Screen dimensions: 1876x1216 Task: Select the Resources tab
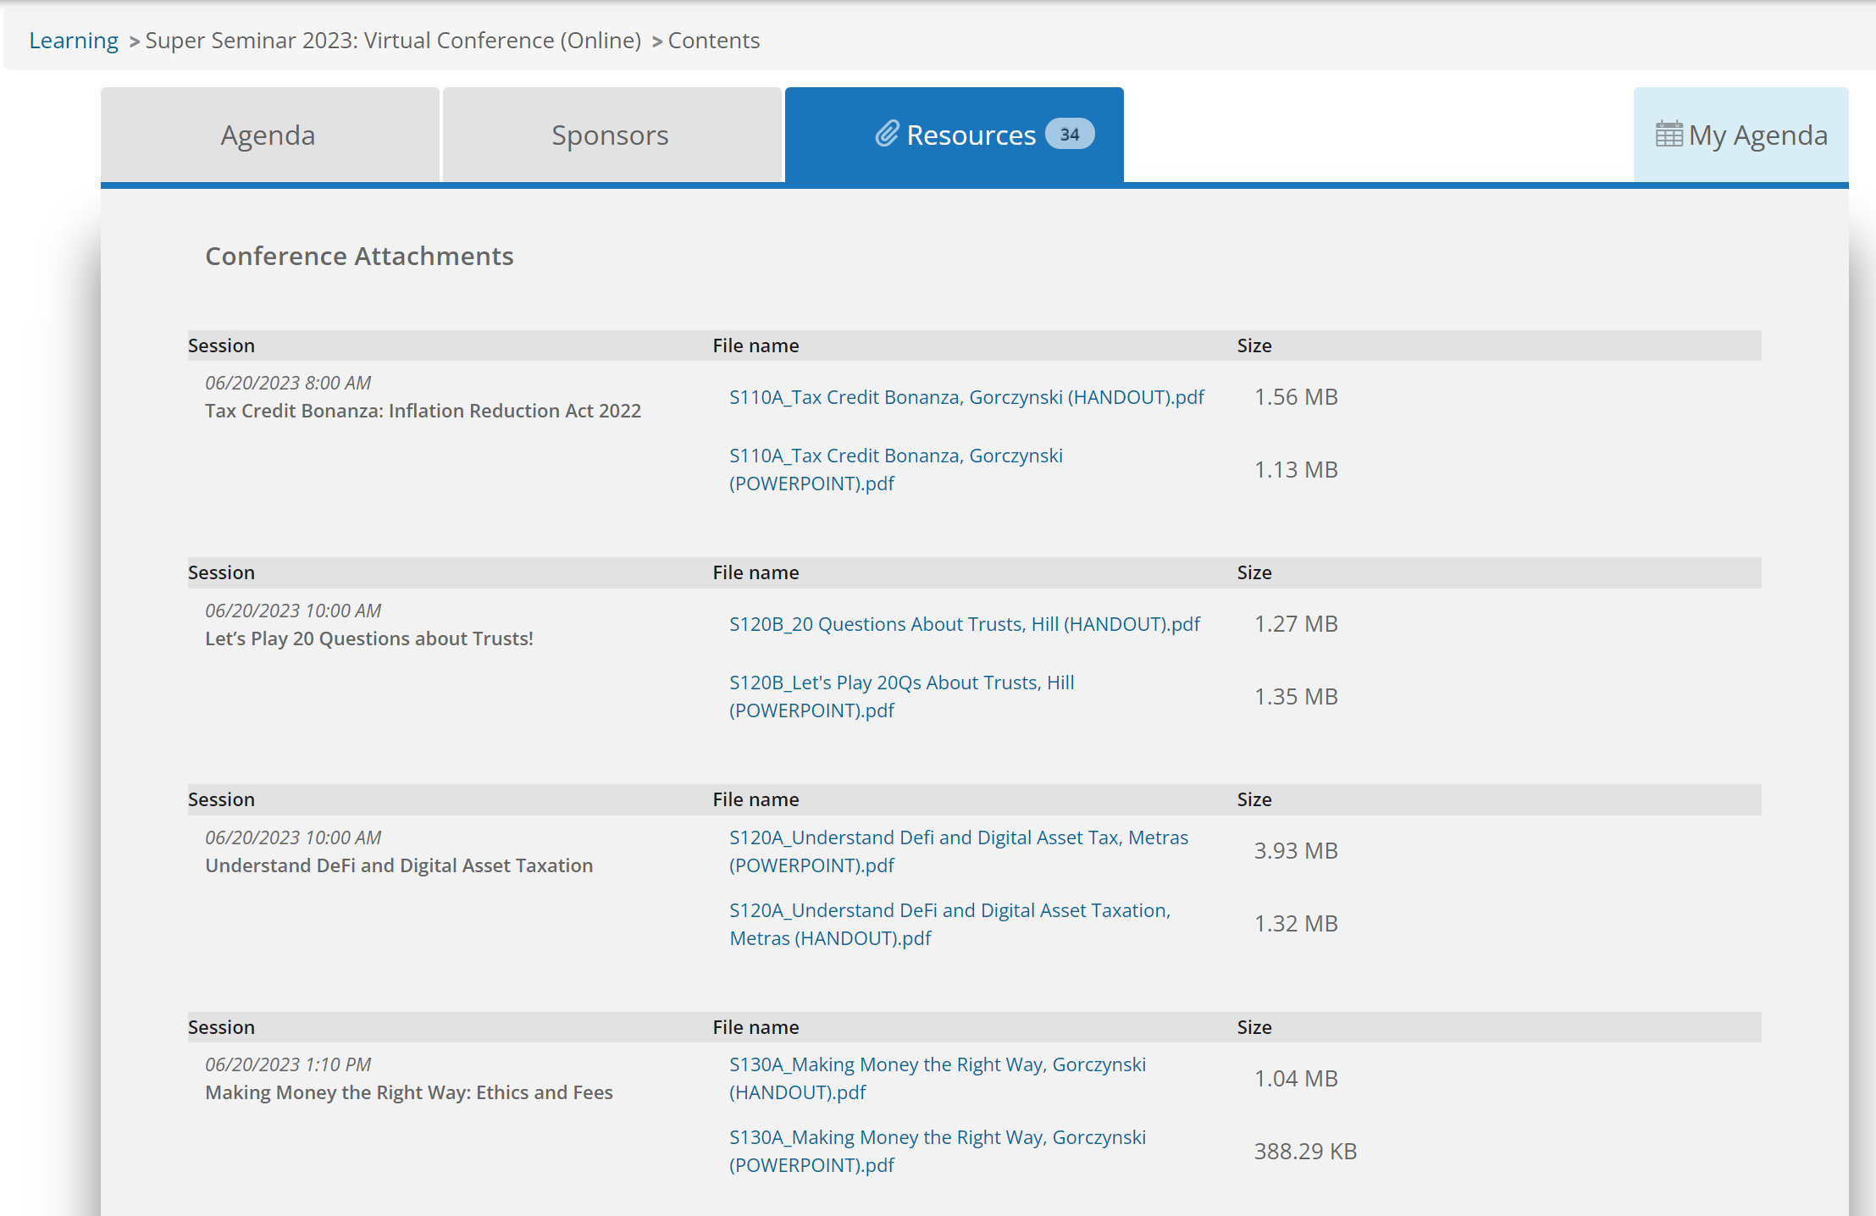click(x=955, y=135)
